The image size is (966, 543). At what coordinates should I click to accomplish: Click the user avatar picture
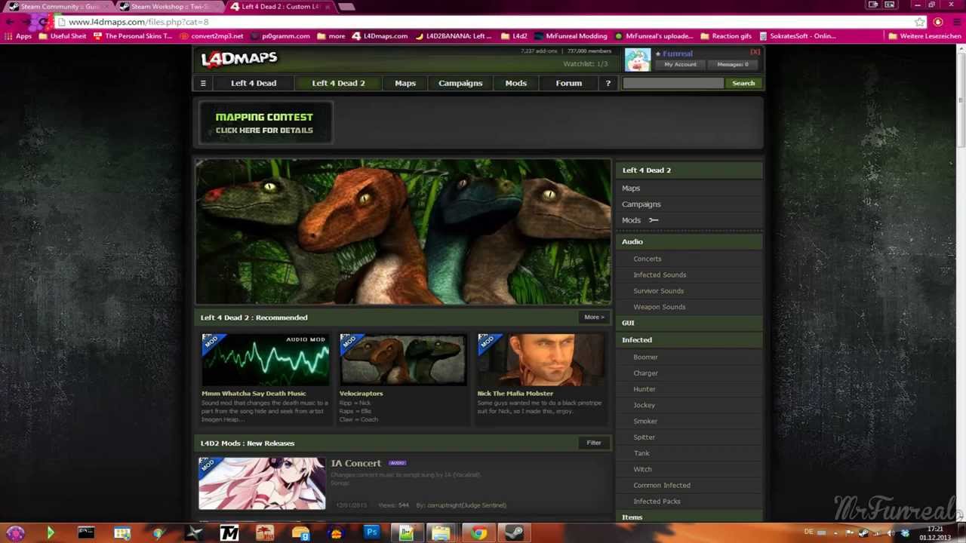[638, 60]
